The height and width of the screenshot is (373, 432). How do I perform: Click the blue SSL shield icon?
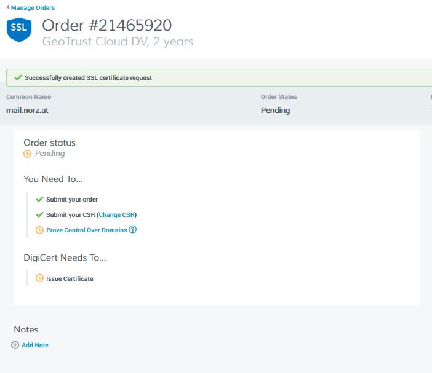click(19, 29)
